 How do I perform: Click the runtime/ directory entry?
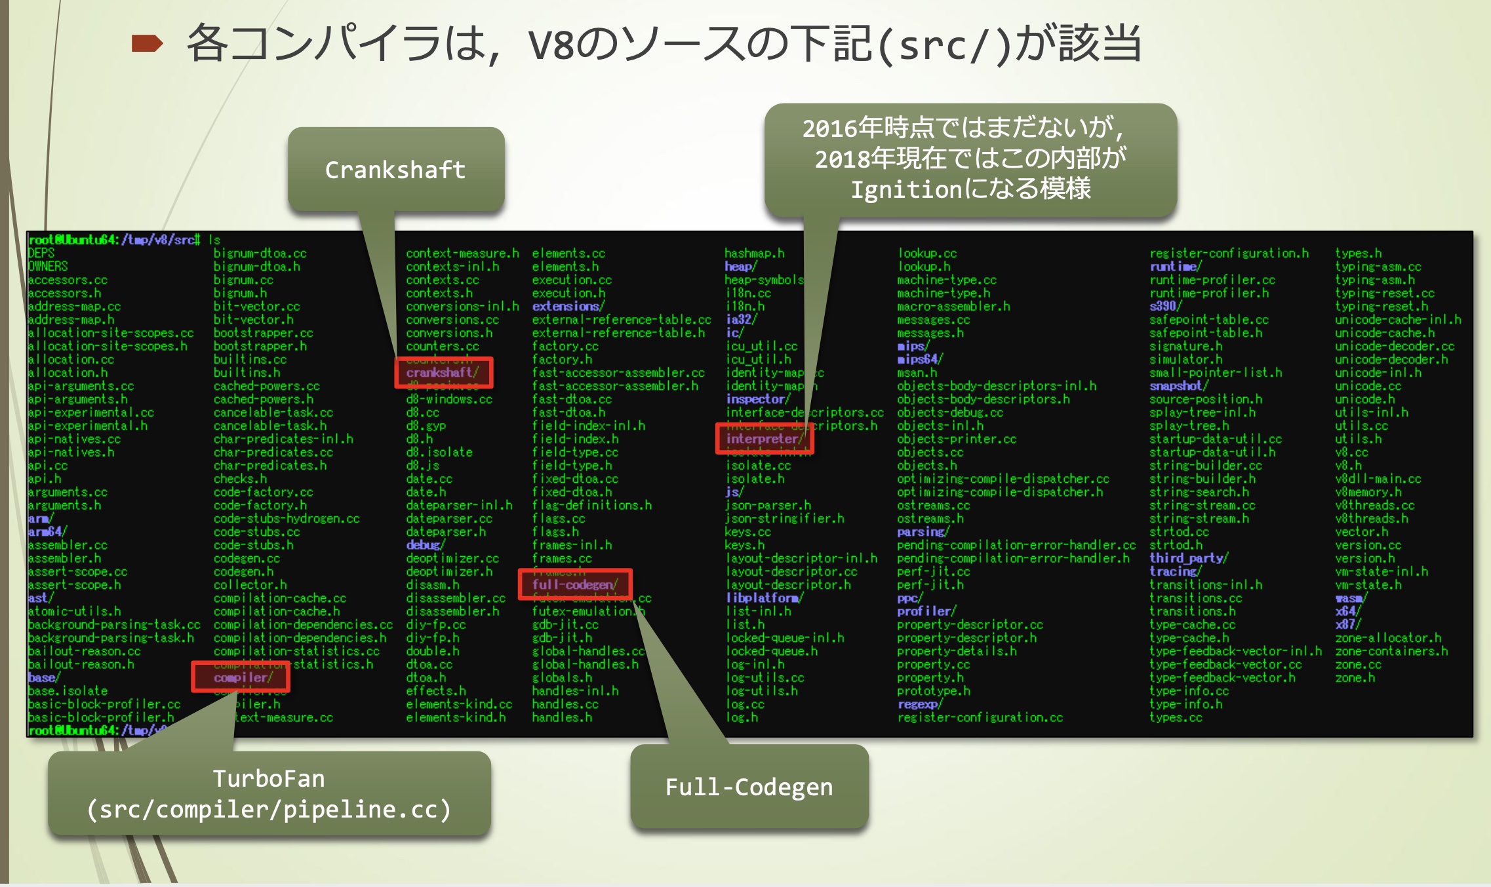[1175, 267]
